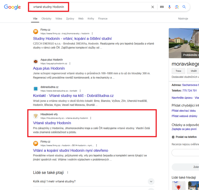The width and height of the screenshot is (199, 190).
Task: Open 'Kontakt - Vrtané studny na klíč' link
Action: coord(73,96)
